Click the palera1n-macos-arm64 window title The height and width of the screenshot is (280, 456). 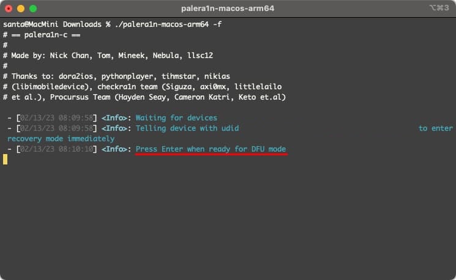[228, 9]
